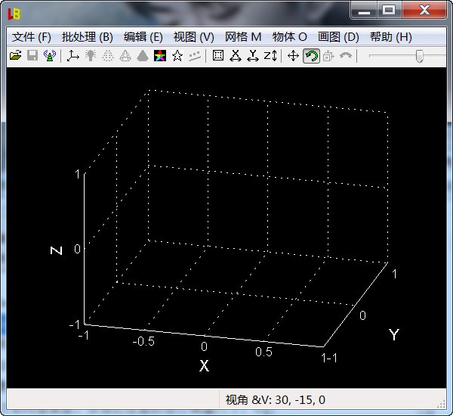
Task: Expand the 视图 (V) menu
Action: click(194, 36)
